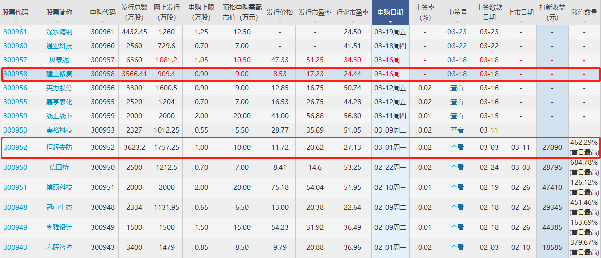Open 中签号 link 03-18 for 贝泰妮
The width and height of the screenshot is (601, 258).
457,60
